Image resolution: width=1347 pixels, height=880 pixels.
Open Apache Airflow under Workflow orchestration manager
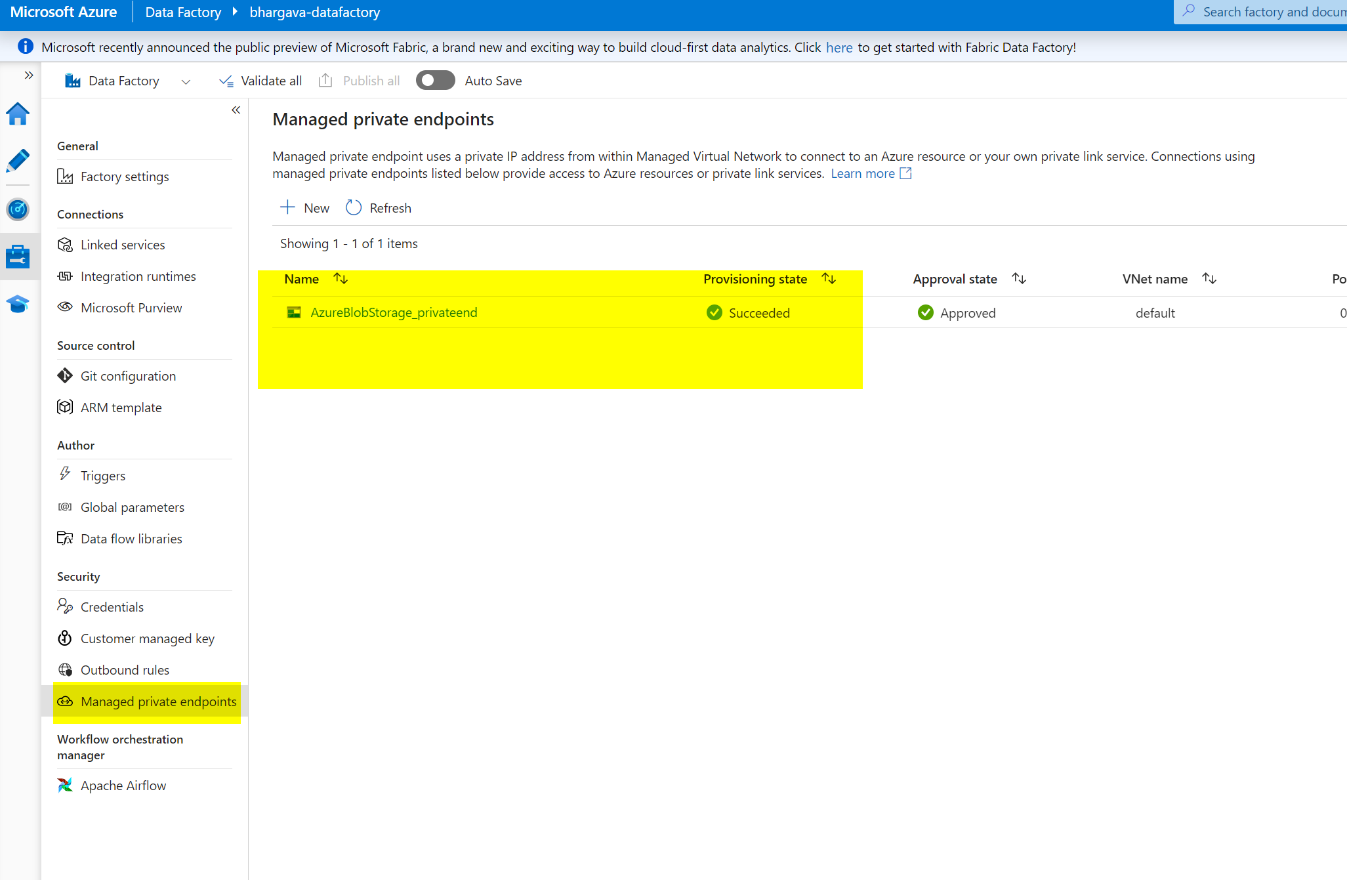coord(123,785)
